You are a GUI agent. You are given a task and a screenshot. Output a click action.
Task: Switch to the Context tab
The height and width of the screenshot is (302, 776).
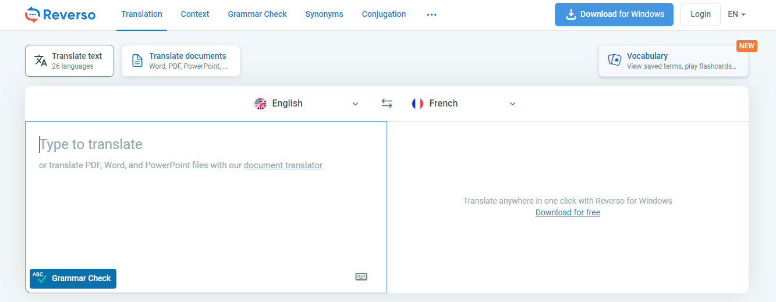point(195,15)
